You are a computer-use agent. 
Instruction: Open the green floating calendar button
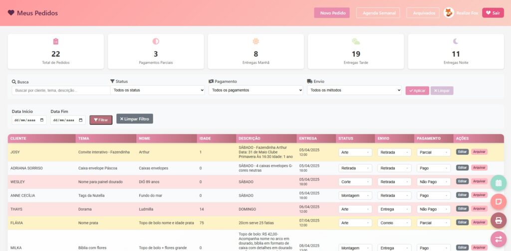point(499,183)
